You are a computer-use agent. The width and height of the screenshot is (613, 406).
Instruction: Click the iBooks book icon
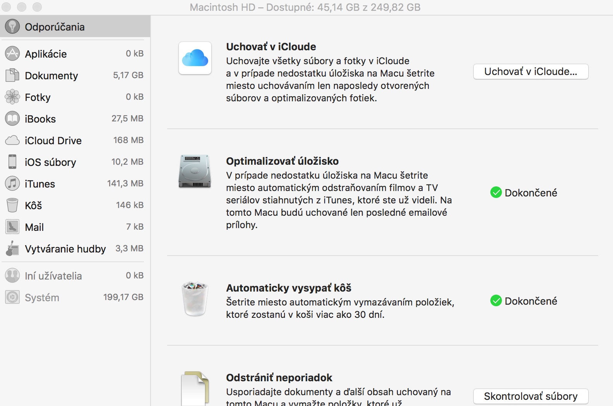coord(12,119)
